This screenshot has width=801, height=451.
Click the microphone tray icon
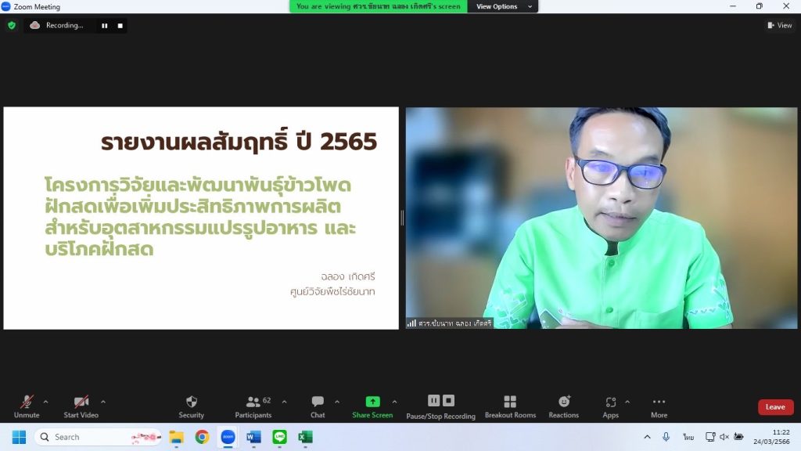(x=666, y=437)
